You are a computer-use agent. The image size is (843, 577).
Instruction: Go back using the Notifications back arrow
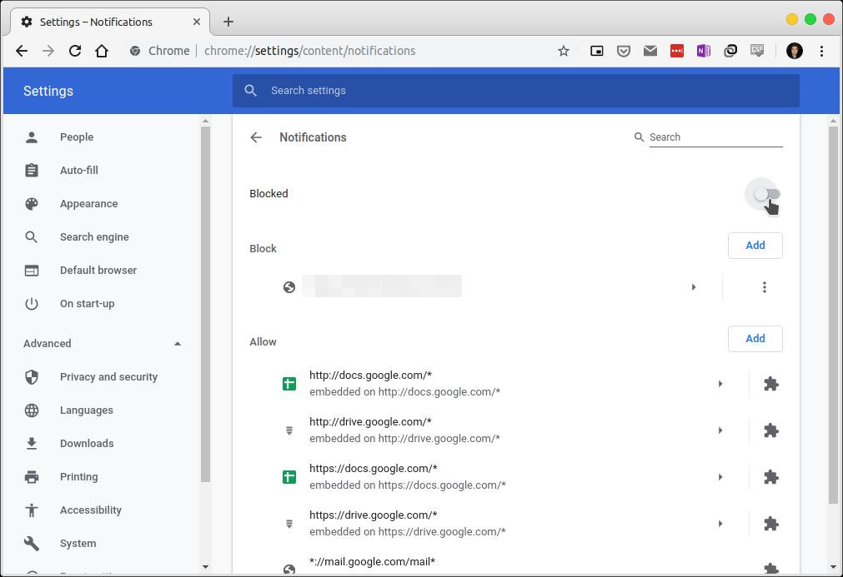click(256, 137)
